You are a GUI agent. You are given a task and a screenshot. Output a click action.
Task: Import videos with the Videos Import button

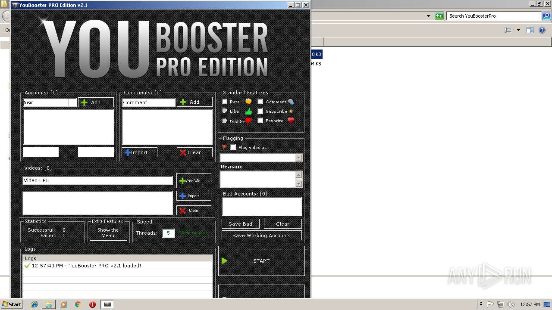(x=194, y=196)
